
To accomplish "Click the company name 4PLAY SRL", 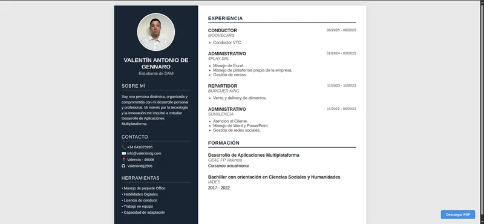I will coord(218,59).
